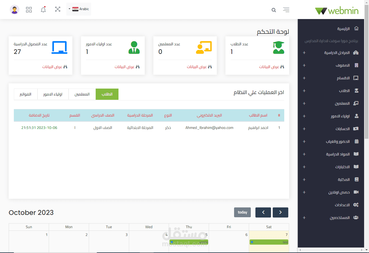369x253 pixels.
Task: Click the hamburger menu icon near search
Action: point(286,10)
